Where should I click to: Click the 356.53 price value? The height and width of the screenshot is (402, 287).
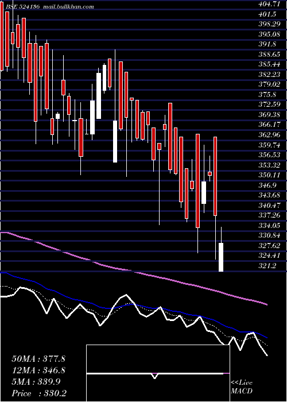tap(269, 155)
